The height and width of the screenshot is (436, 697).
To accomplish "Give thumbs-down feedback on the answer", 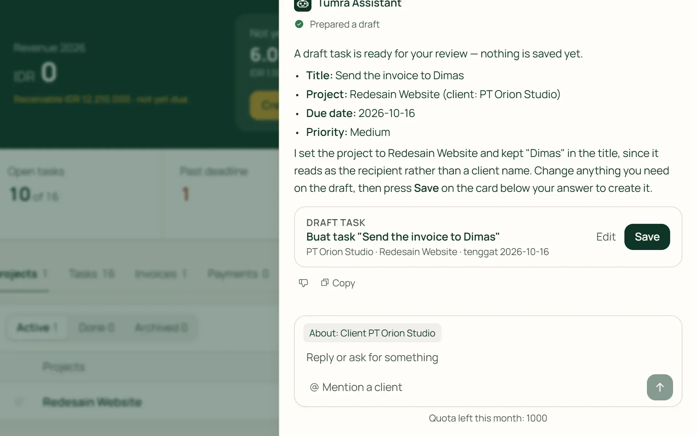I will [x=303, y=283].
